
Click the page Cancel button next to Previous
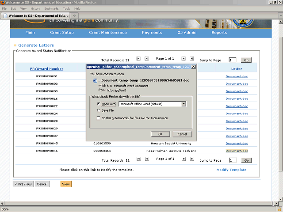42,184
